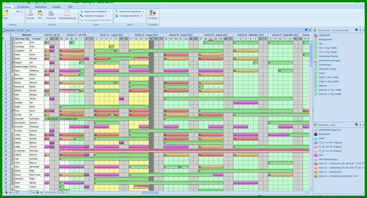The width and height of the screenshot is (367, 198).
Task: Click the Mitarbeiter - Suche (Alle) title
Action: click(x=18, y=31)
